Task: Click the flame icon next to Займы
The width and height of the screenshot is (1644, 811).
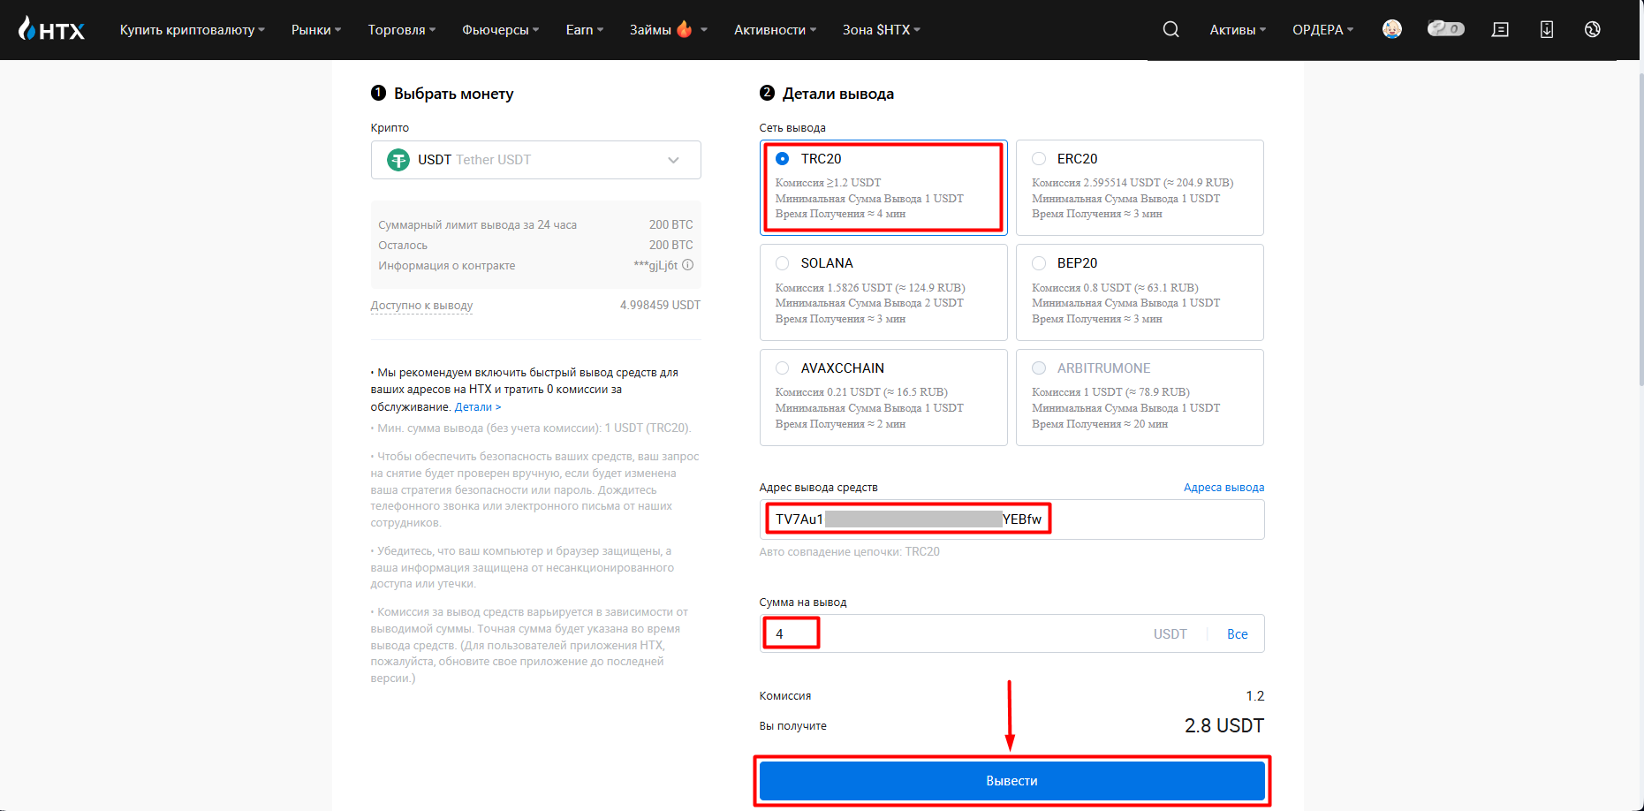Action: tap(685, 29)
